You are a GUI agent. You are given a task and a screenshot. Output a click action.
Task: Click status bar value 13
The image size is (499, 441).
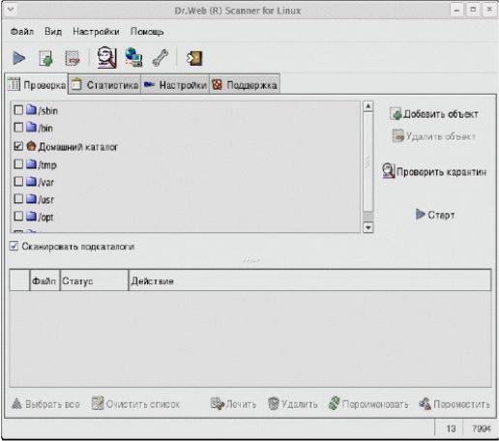coord(451,428)
